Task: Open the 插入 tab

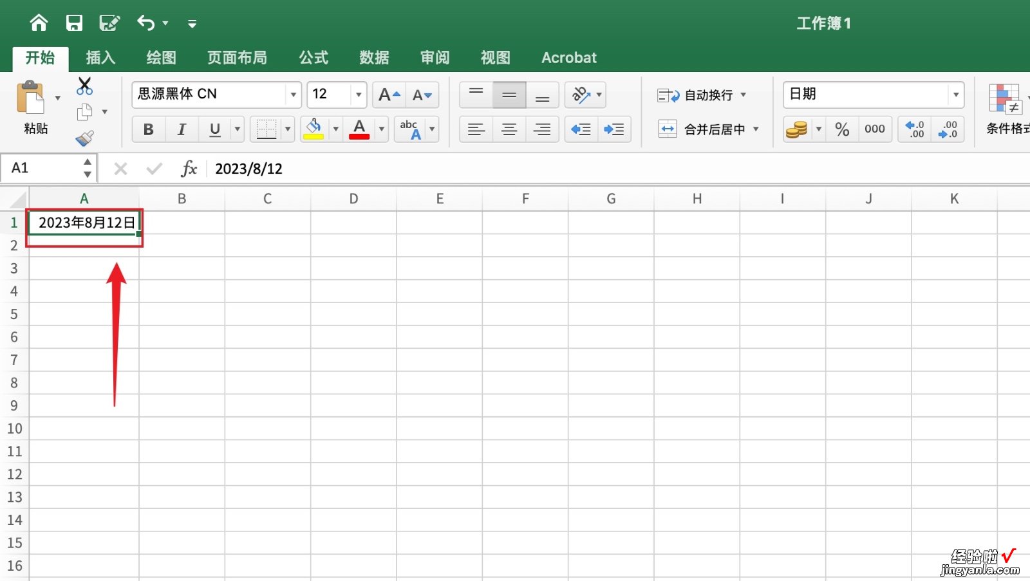Action: tap(101, 58)
